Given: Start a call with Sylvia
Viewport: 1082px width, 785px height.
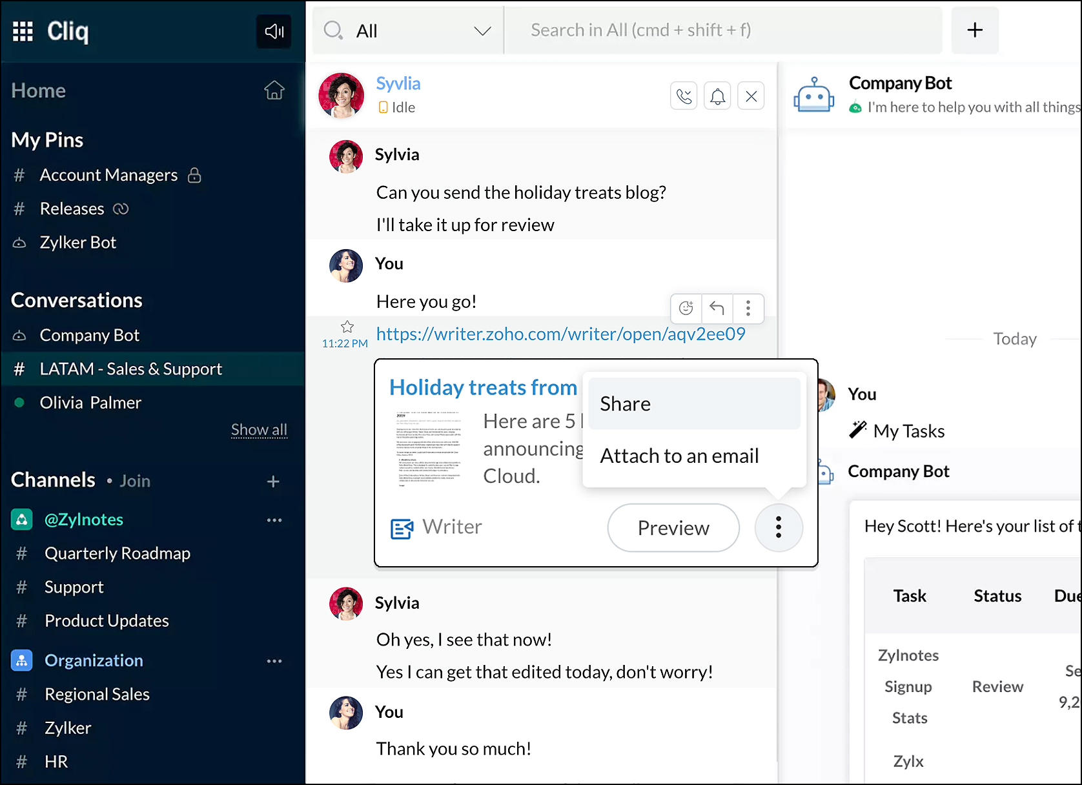Looking at the screenshot, I should coord(684,96).
